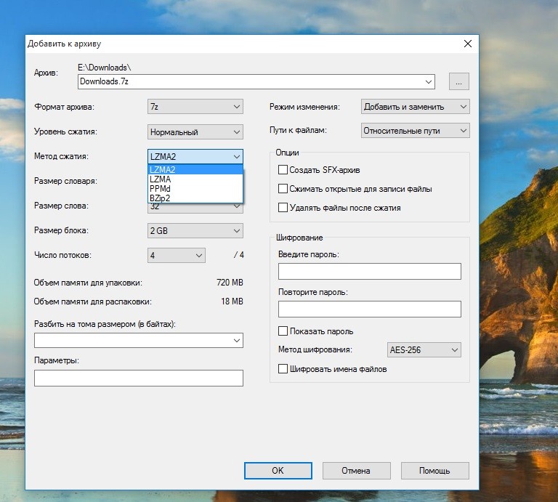Open help with the Помощь button
The image size is (558, 502).
(434, 471)
